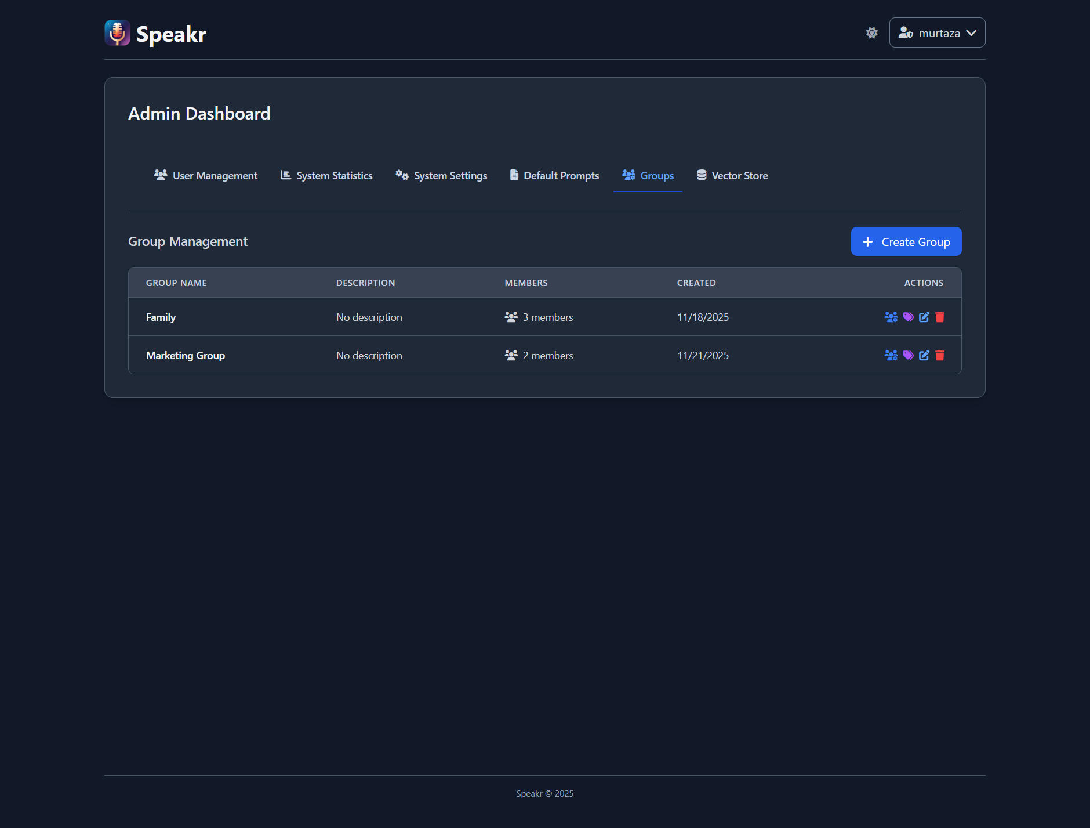Image resolution: width=1090 pixels, height=828 pixels.
Task: Click the Speakr logo microphone icon
Action: click(x=117, y=33)
